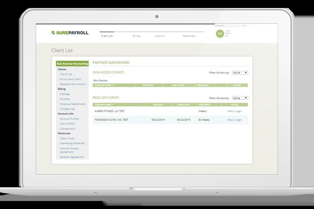314x209 pixels.
Task: Click the Bi-Weekly frequency value
Action: point(204,120)
